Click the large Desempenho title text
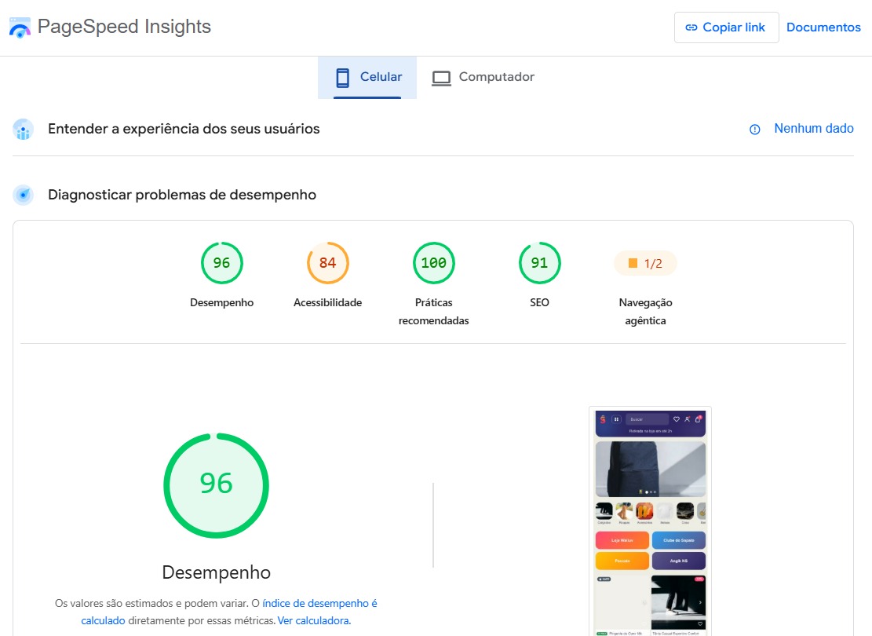The width and height of the screenshot is (872, 636). [217, 572]
